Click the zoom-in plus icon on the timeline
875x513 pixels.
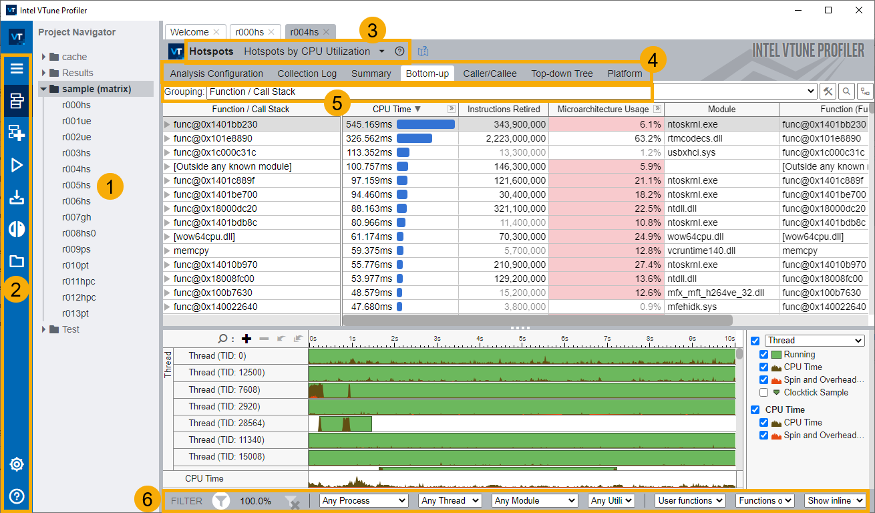pos(246,339)
